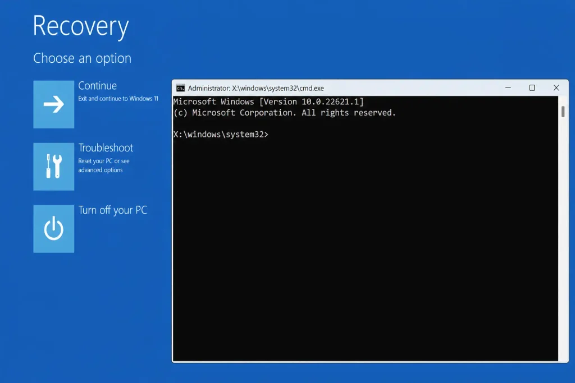Click the 'Continue' label text
Screen dimensions: 575x383
(98, 86)
